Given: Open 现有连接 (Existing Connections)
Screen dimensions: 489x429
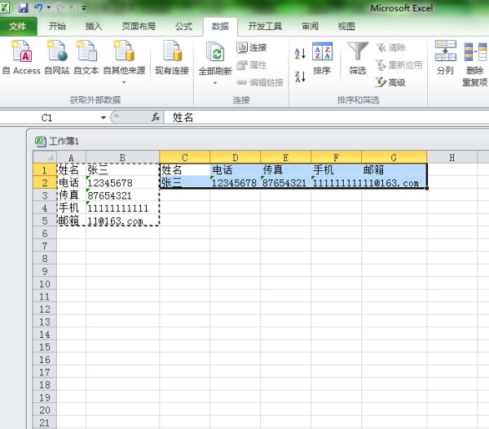Looking at the screenshot, I should (x=171, y=57).
